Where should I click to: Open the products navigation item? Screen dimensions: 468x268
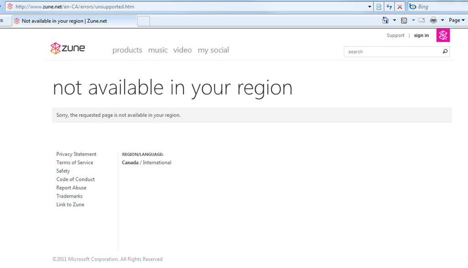pyautogui.click(x=127, y=50)
